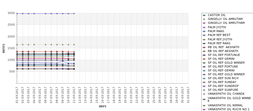Screen dimensions: 253x111
Task: Select the SF OIL-REF GEMINI legend label
Action: [x=221, y=70]
